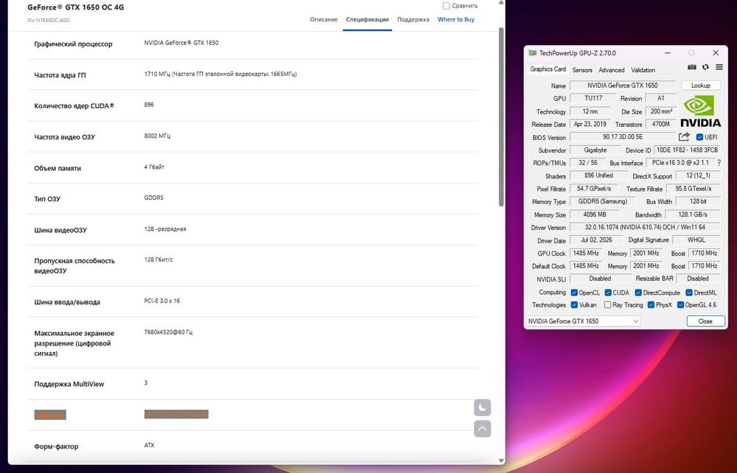Click the Driver Date Jul 02, 2026 field

click(x=596, y=240)
